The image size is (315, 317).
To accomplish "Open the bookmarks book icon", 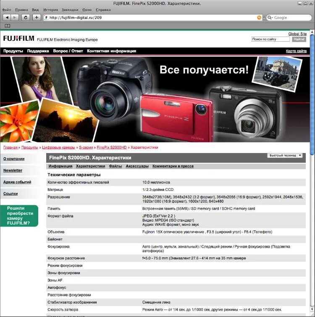I will [7, 26].
